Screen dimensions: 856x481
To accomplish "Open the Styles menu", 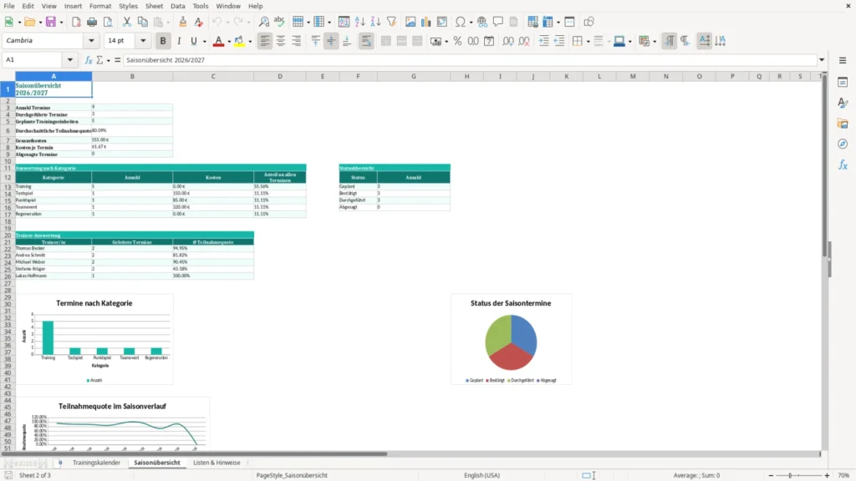I will [128, 6].
